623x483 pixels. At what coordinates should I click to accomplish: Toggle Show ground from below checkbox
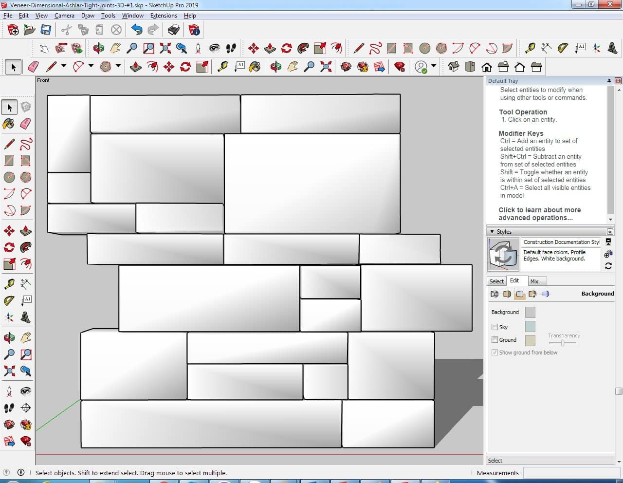click(495, 353)
